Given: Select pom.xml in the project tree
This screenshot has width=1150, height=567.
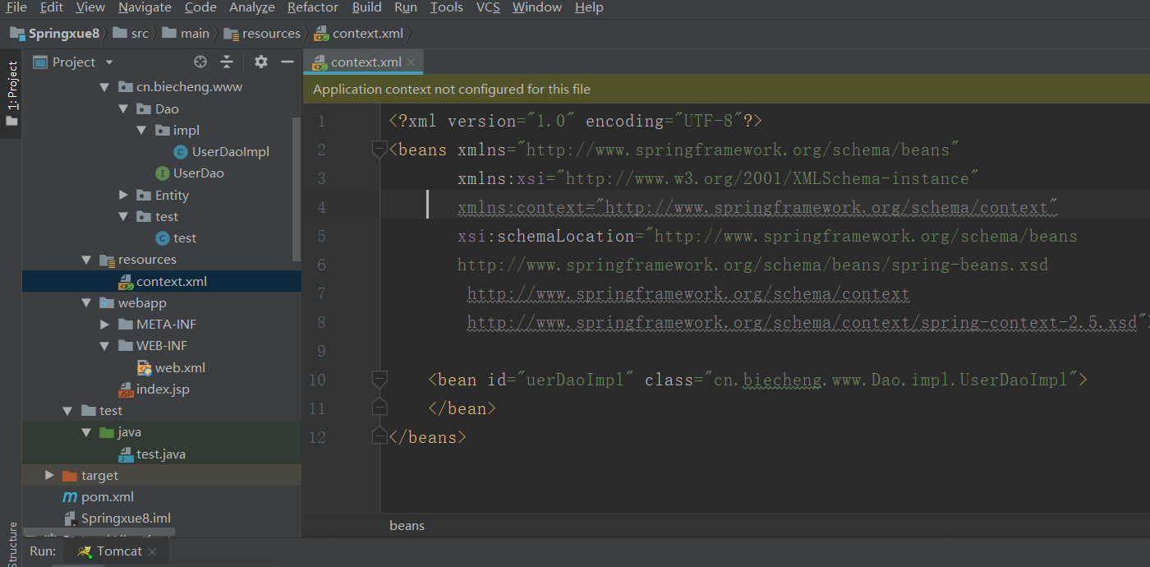Looking at the screenshot, I should 108,497.
